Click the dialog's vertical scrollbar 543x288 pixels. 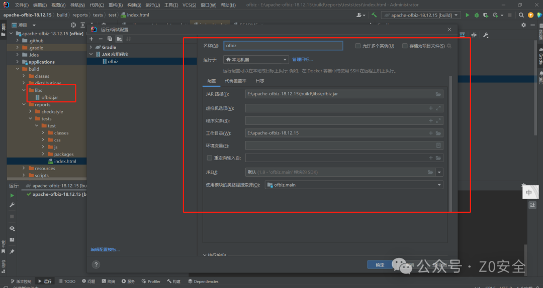[450, 143]
